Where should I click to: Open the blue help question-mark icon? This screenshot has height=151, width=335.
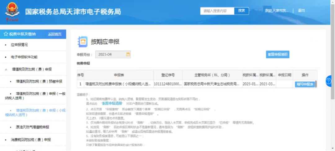click(x=329, y=81)
